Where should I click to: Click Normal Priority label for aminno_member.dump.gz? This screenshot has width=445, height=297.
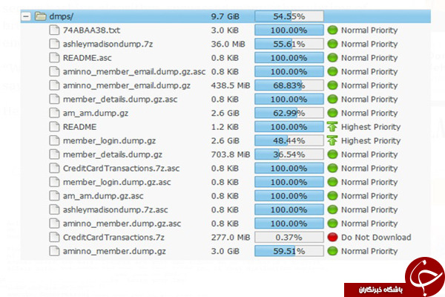coord(369,251)
